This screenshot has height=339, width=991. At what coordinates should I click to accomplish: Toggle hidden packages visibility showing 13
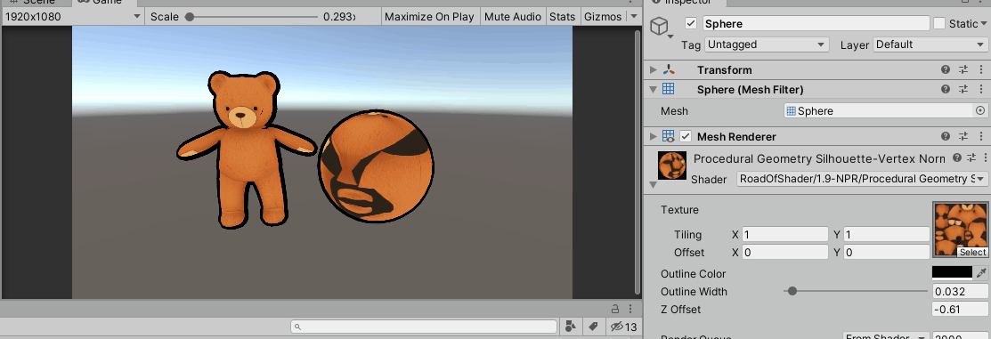(623, 327)
